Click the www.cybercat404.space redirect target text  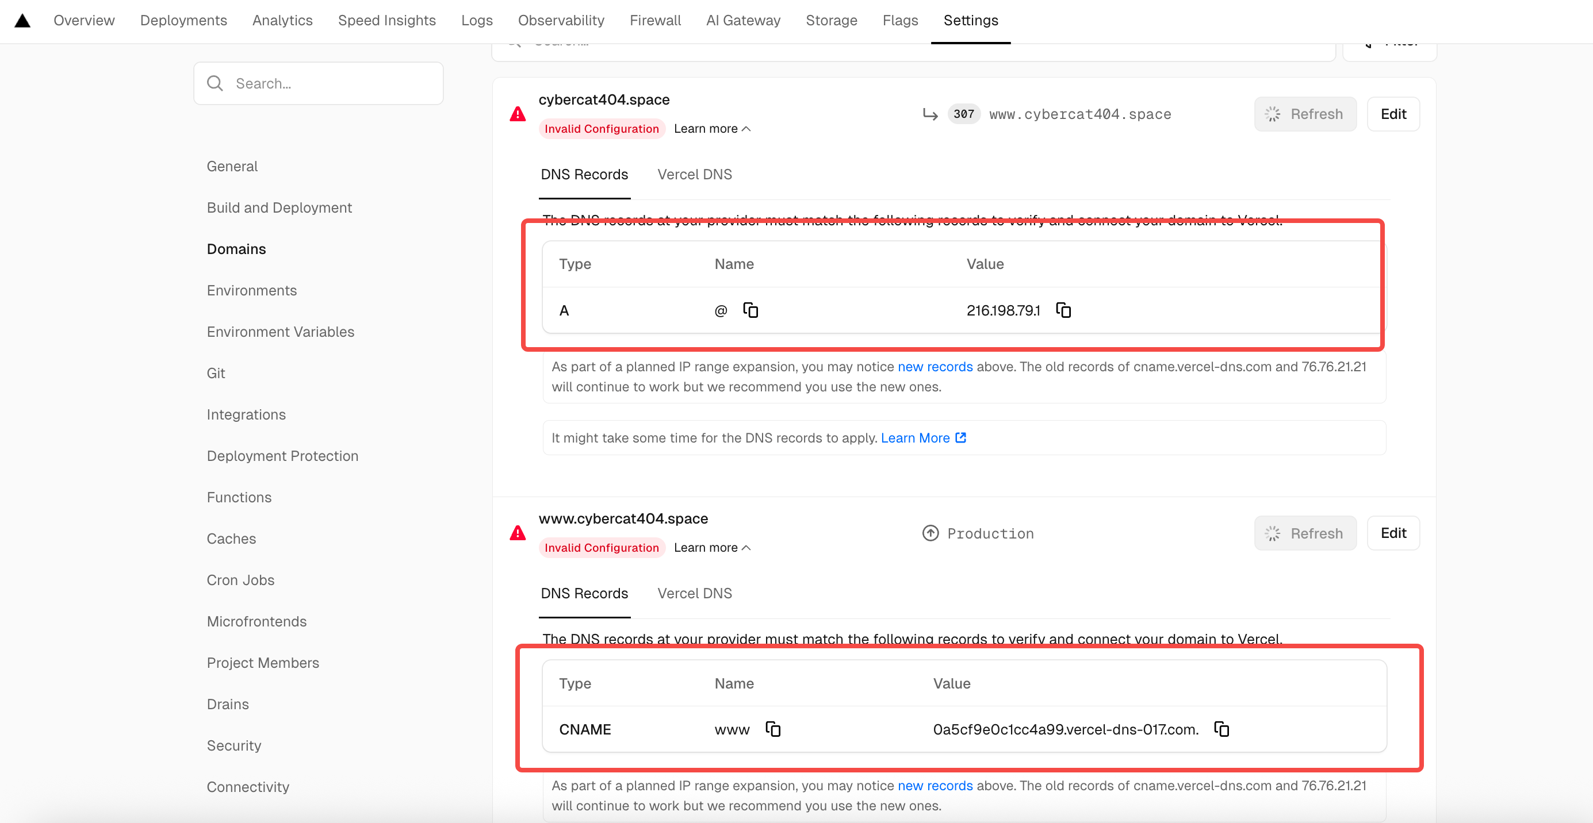point(1079,114)
